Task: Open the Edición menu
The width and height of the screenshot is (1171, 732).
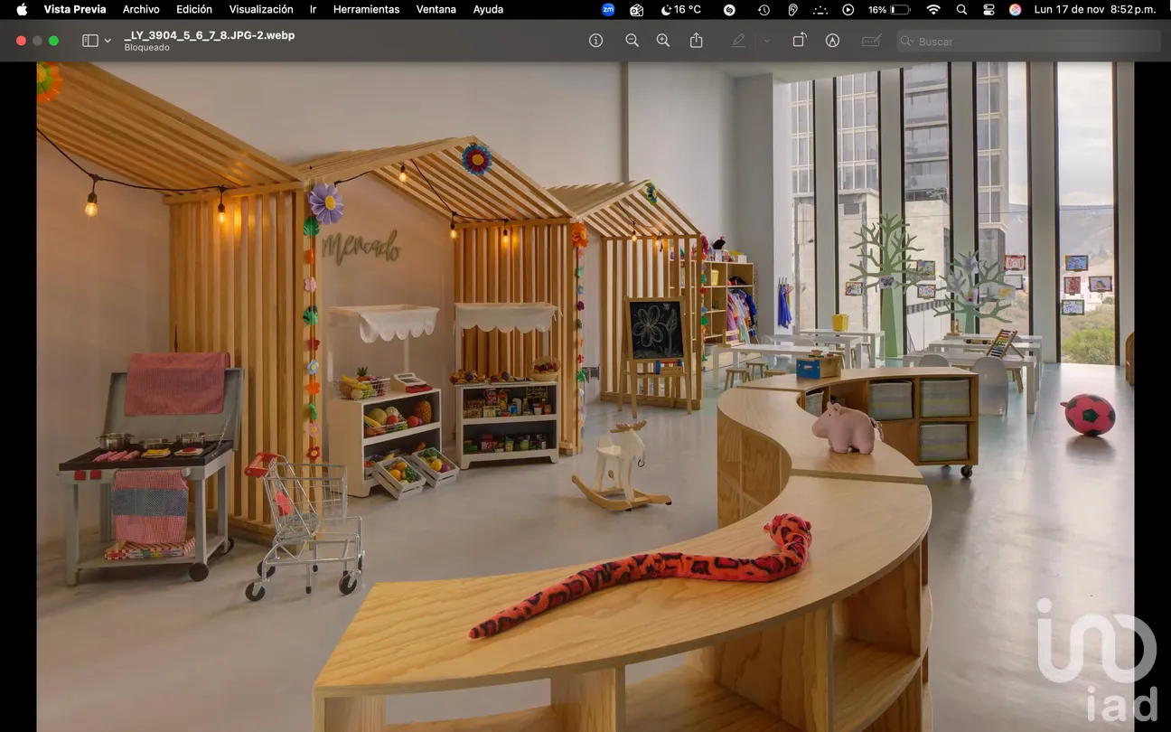Action: (x=194, y=9)
